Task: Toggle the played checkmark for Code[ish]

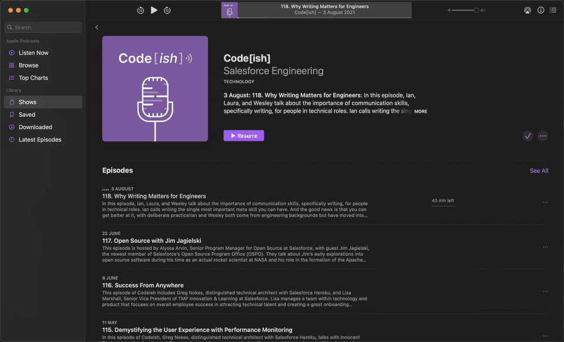Action: [x=528, y=136]
